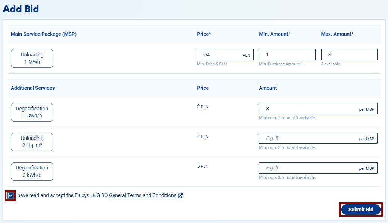Click the Unloading 2 Liq. m³ amount field
The height and width of the screenshot is (223, 388).
point(310,138)
